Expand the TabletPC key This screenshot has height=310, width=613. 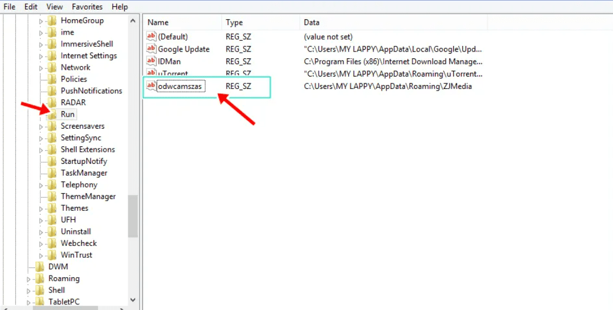click(x=28, y=302)
